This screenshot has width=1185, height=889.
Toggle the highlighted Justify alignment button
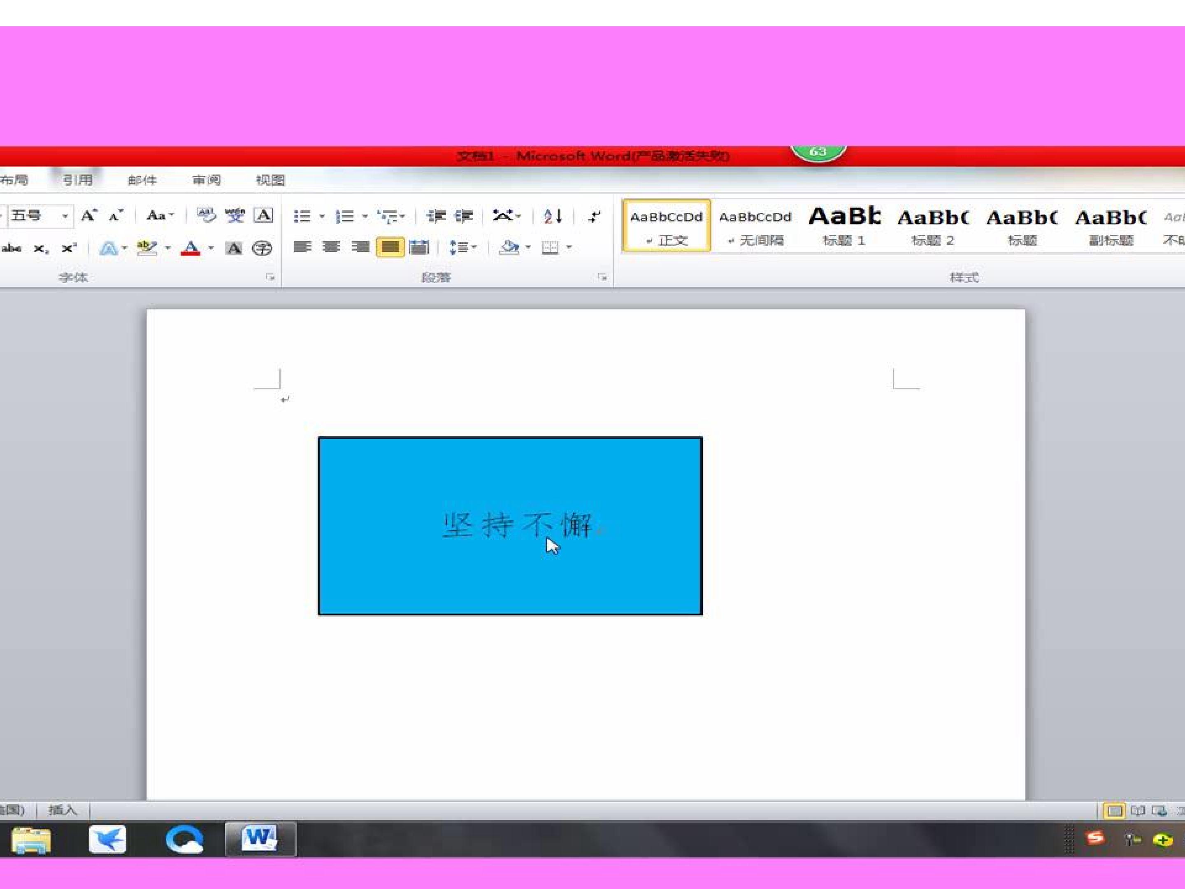pyautogui.click(x=390, y=247)
